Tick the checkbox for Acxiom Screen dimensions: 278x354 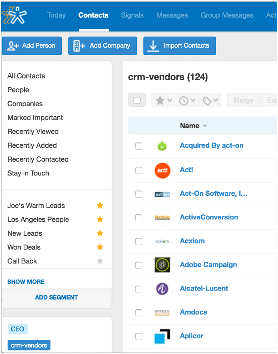coord(139,241)
